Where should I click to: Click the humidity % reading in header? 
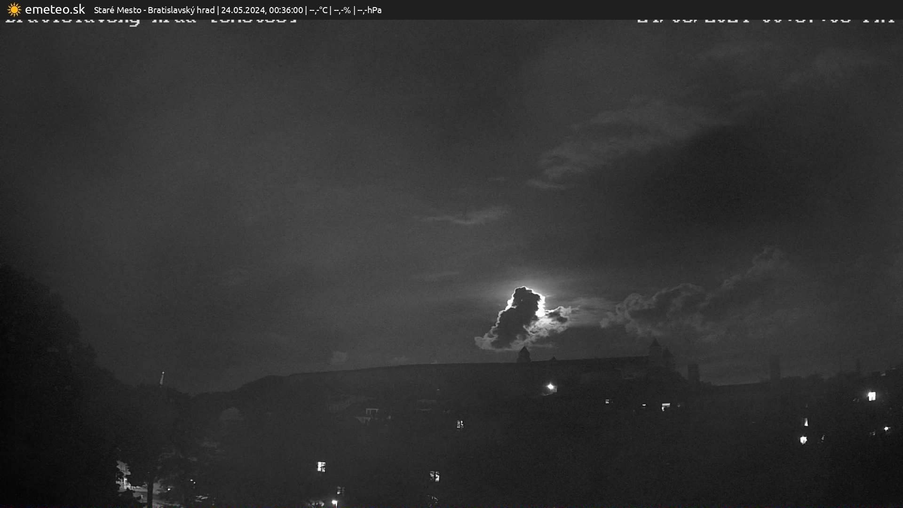[342, 10]
